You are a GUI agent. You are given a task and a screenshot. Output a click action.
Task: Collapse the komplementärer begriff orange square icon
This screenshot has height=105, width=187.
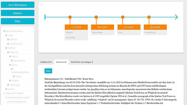pos(6,97)
